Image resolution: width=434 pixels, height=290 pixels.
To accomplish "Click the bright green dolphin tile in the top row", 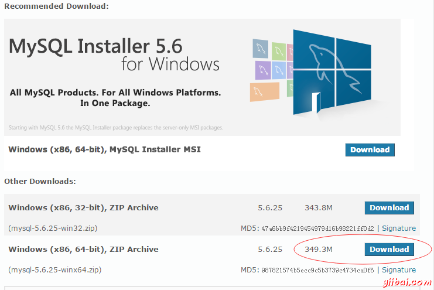I will coord(279,50).
